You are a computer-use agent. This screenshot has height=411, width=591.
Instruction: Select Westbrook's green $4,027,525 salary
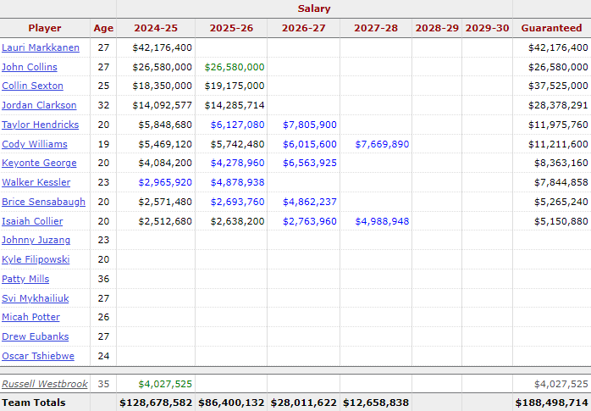pos(165,384)
